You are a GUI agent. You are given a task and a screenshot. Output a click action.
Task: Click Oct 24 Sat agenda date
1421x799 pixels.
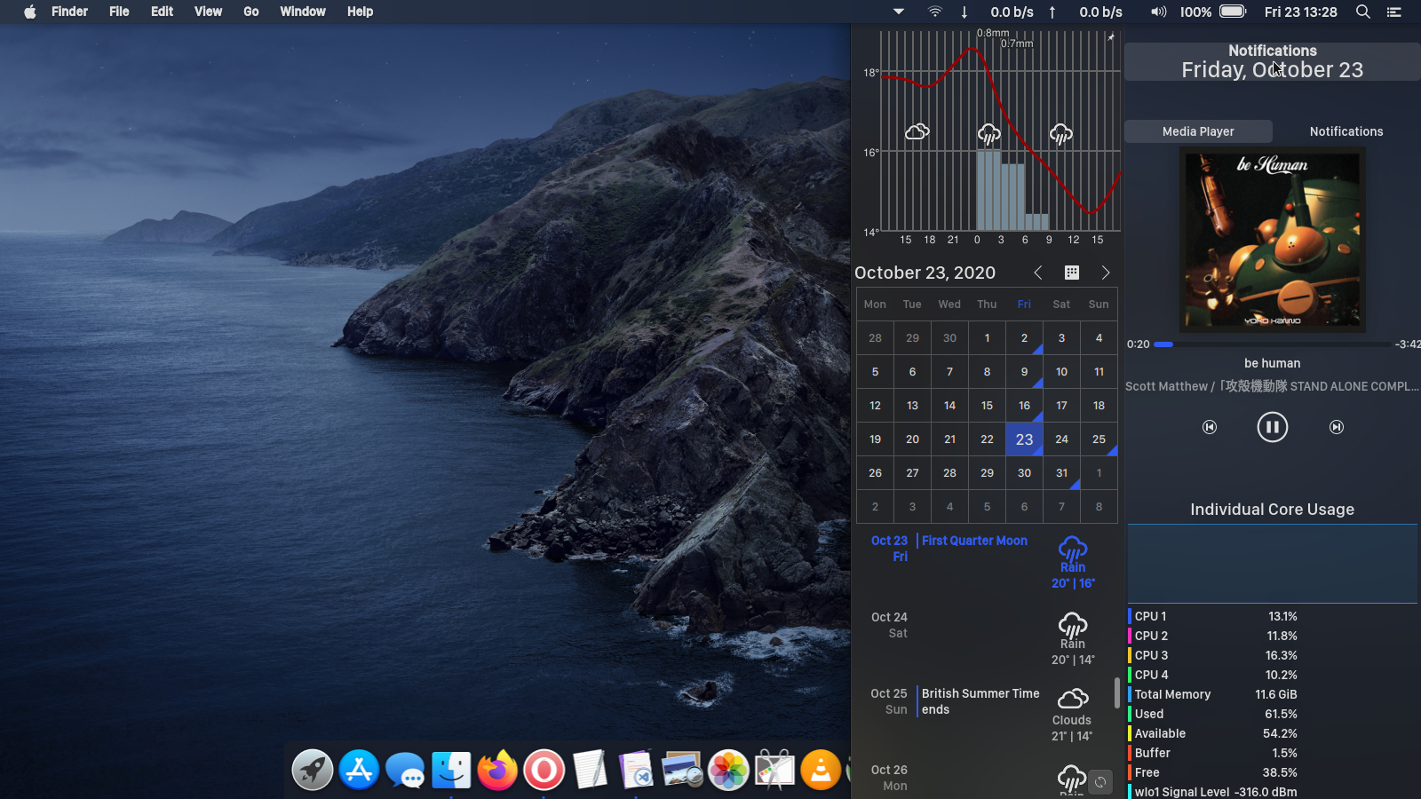(889, 625)
